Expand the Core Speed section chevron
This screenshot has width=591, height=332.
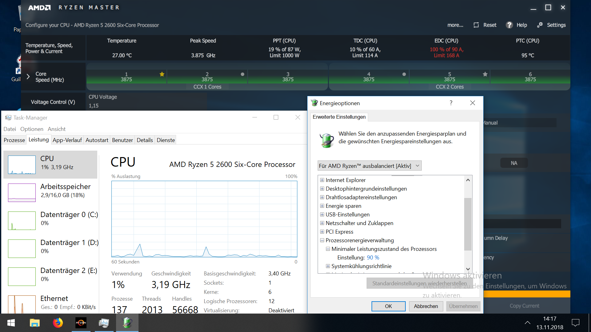28,77
